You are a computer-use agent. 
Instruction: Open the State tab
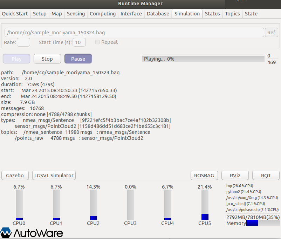(251, 14)
